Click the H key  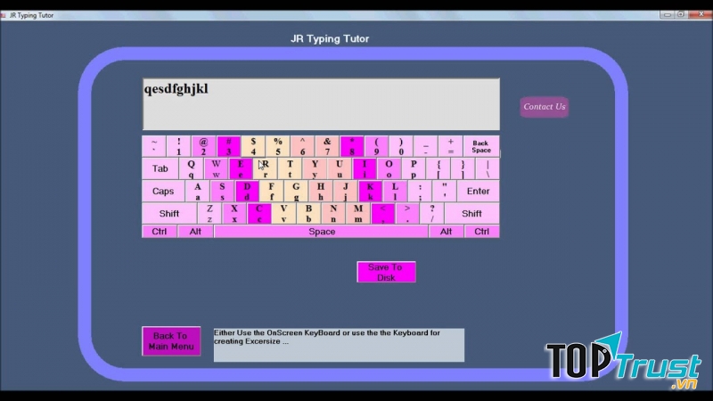(321, 192)
